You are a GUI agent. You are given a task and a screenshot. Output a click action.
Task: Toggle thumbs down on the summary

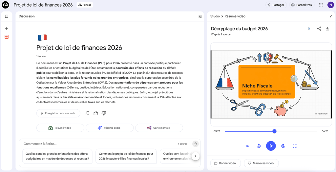pyautogui.click(x=104, y=113)
